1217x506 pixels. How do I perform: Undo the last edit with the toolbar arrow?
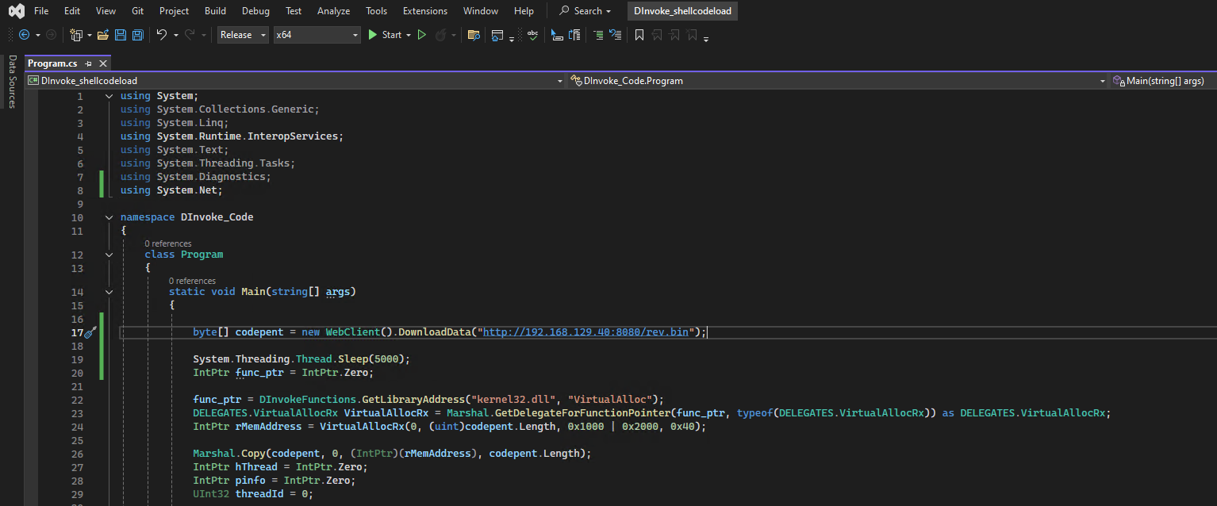161,35
